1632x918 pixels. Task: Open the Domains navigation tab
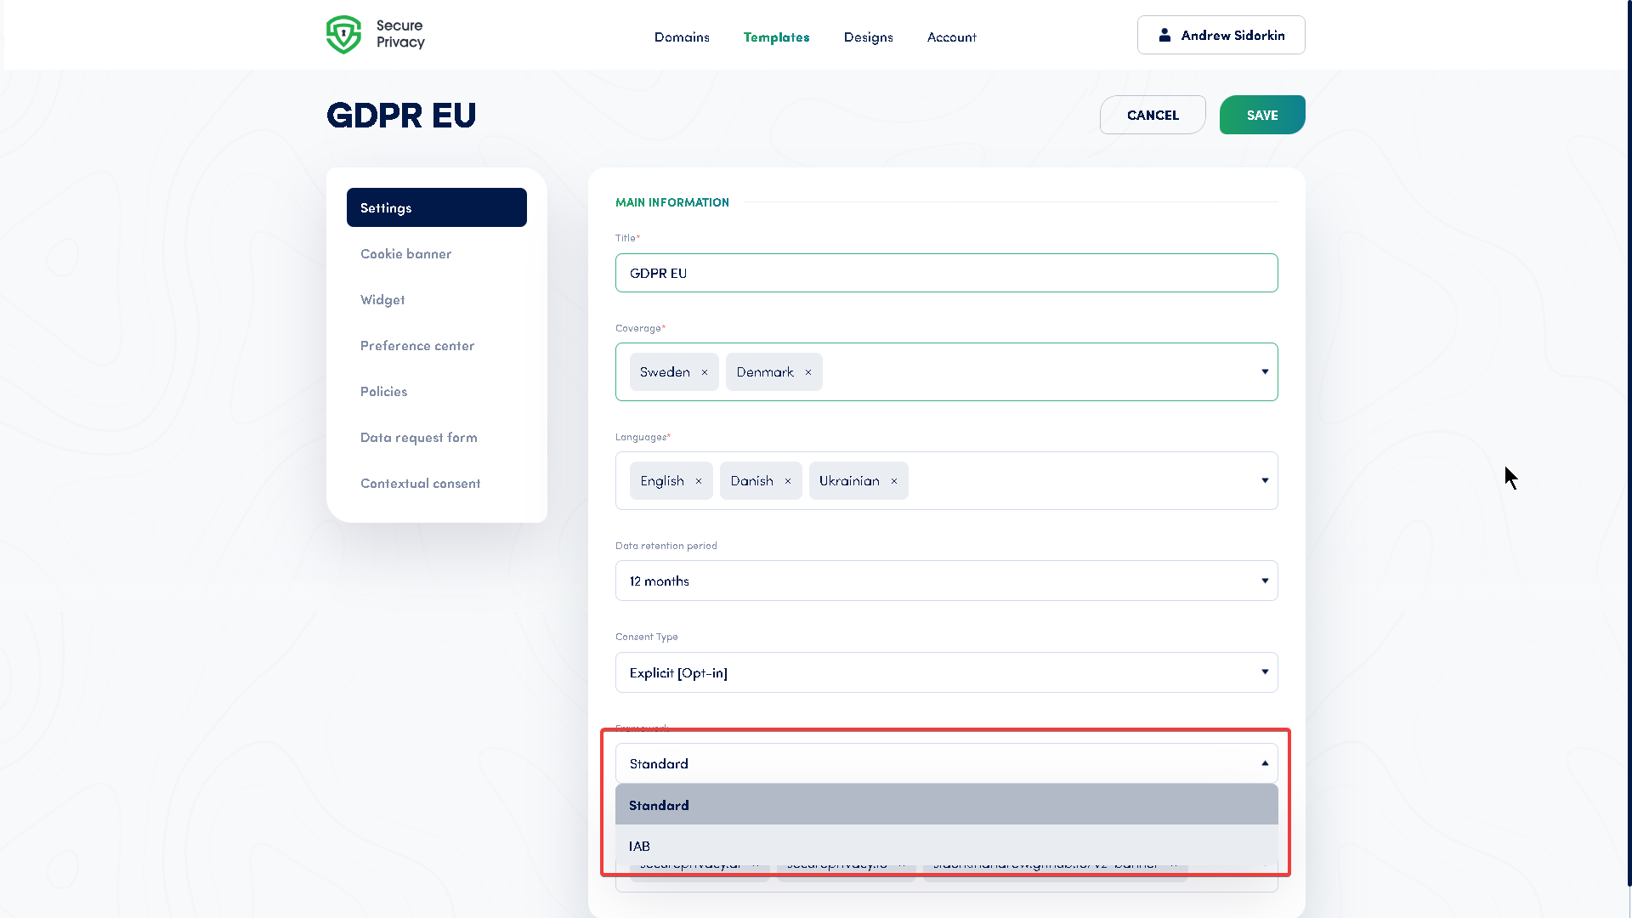682,37
